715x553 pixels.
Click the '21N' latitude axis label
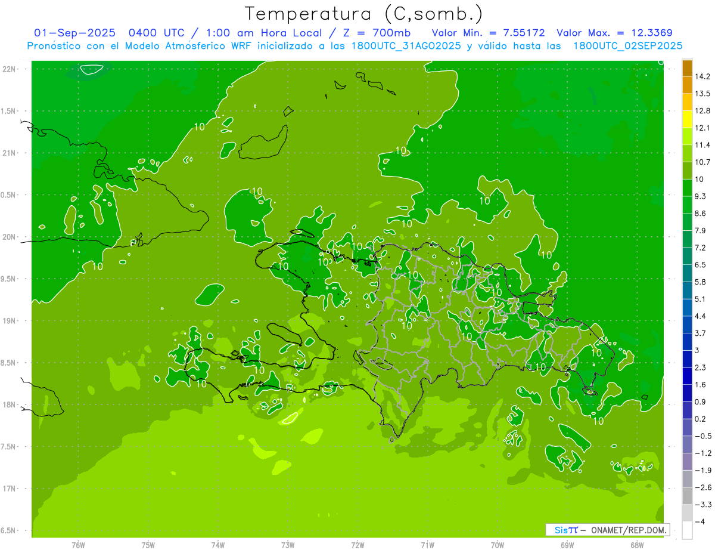point(8,153)
